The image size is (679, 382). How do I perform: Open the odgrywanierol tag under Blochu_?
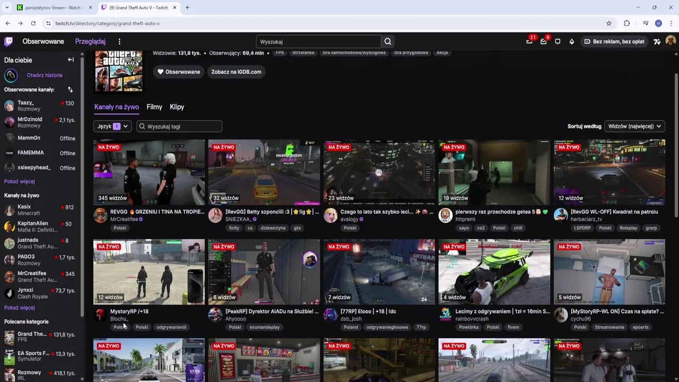(x=171, y=327)
